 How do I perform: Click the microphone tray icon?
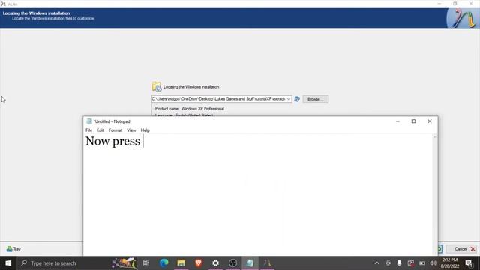(x=399, y=263)
